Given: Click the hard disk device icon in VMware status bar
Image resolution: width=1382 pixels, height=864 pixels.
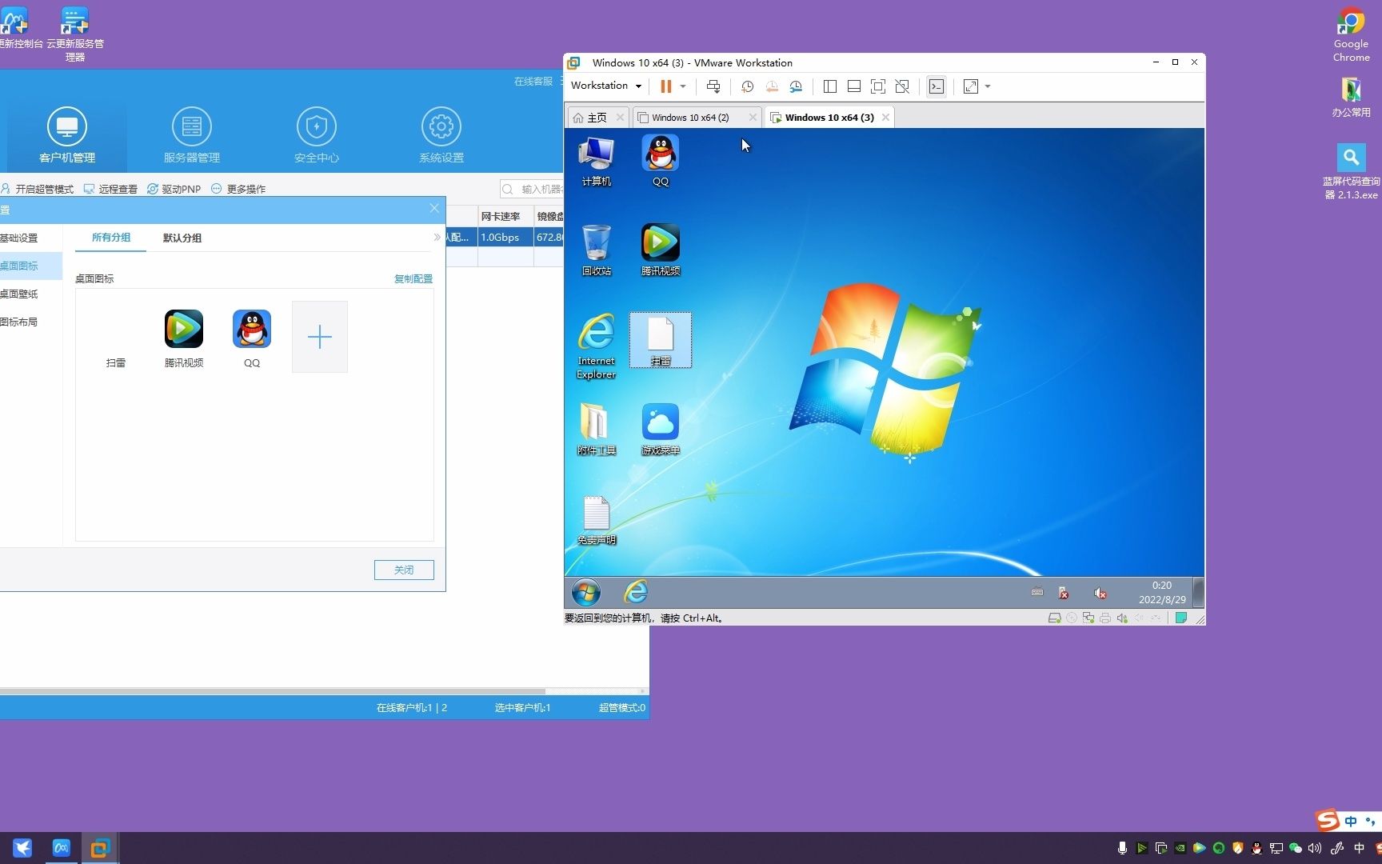Looking at the screenshot, I should tap(1054, 618).
